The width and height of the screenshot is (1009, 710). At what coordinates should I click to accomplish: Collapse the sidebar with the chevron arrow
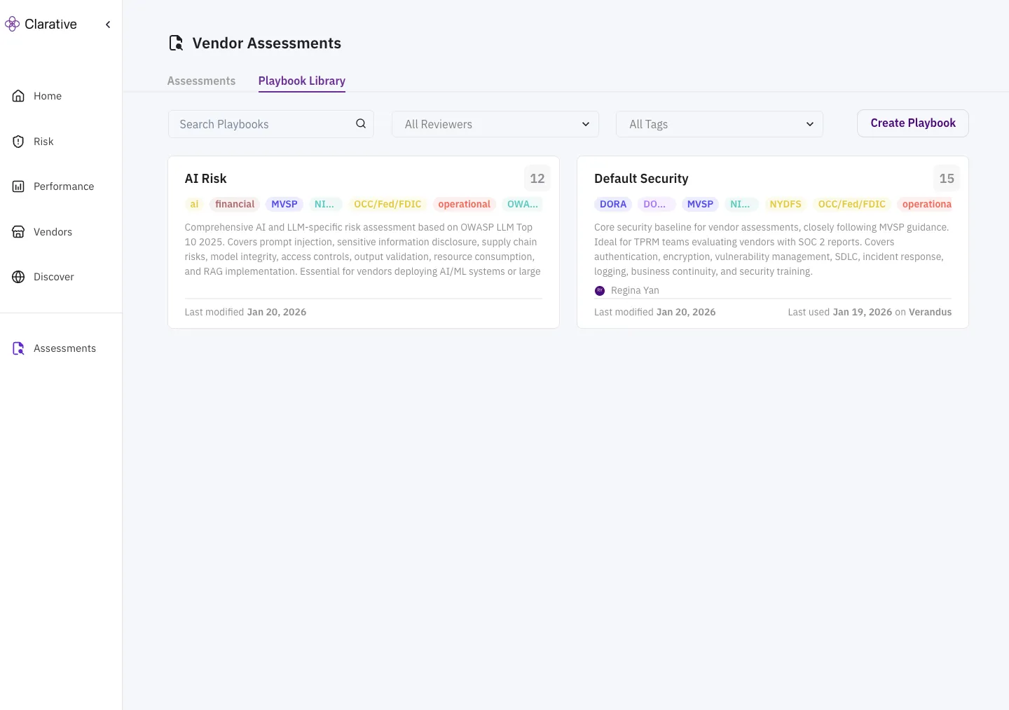coord(108,24)
